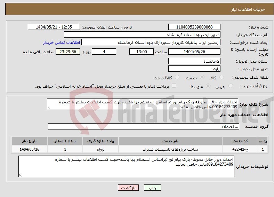Click the ساخت پروژه‌های تاسیسات شهری cell
Viewport: 274px width, 197px height.
(x=170, y=149)
